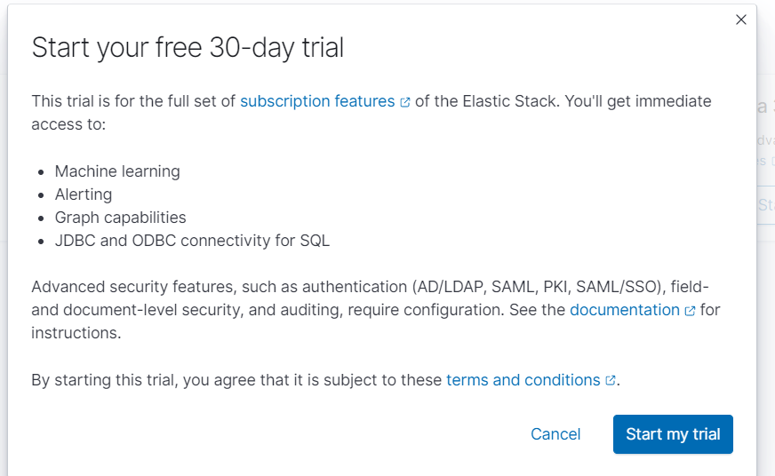The width and height of the screenshot is (775, 476).
Task: Click the Graph capabilities bullet item
Action: (x=121, y=218)
